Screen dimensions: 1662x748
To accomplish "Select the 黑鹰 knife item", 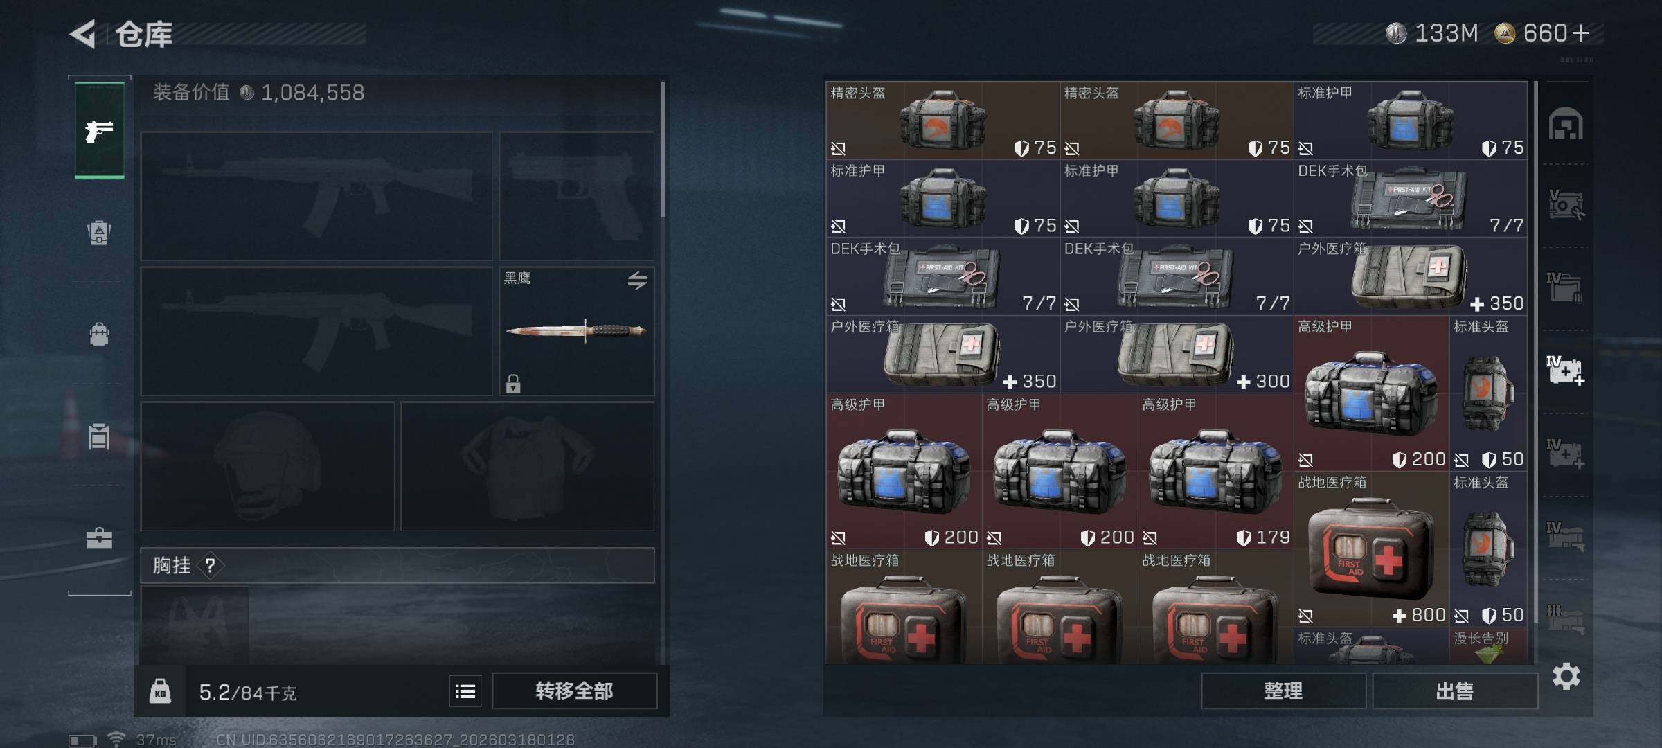I will click(576, 331).
